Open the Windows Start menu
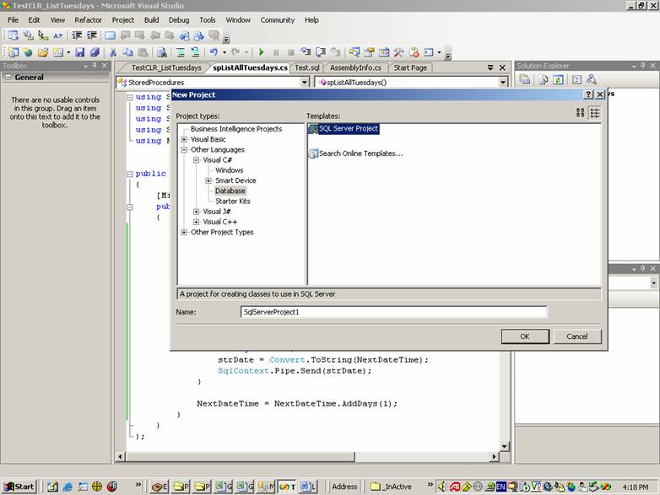 19,487
